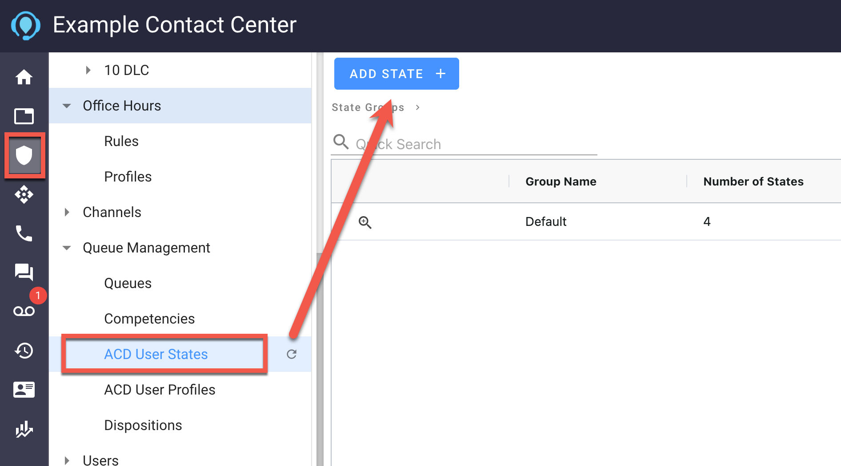This screenshot has width=841, height=466.
Task: Click the State Groups breadcrumb link
Action: [368, 107]
